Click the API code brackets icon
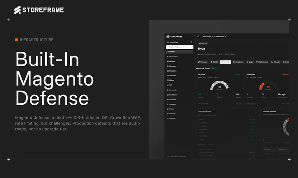Image resolution: width=298 pixels, height=178 pixels. 168,85
